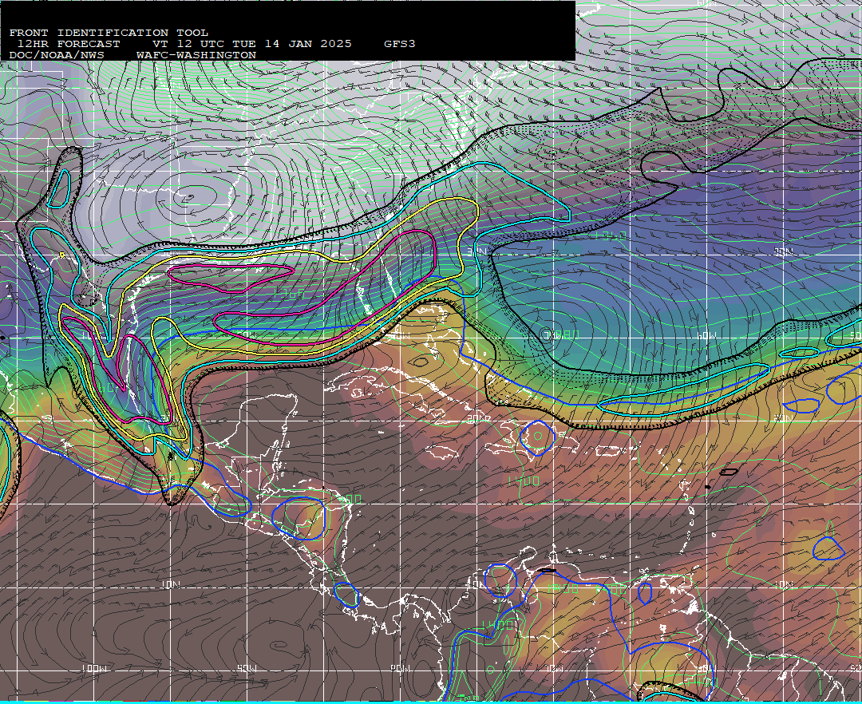Click the green "1400" contour label south of Hispaniola

click(523, 481)
